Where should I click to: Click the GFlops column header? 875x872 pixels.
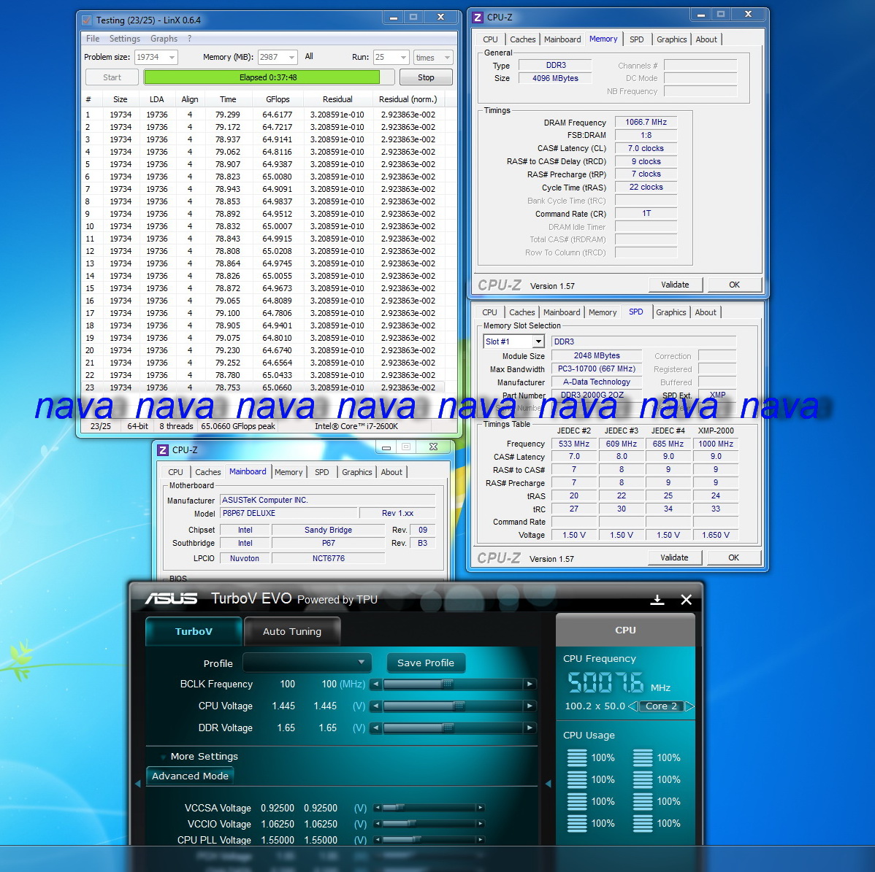(x=278, y=99)
